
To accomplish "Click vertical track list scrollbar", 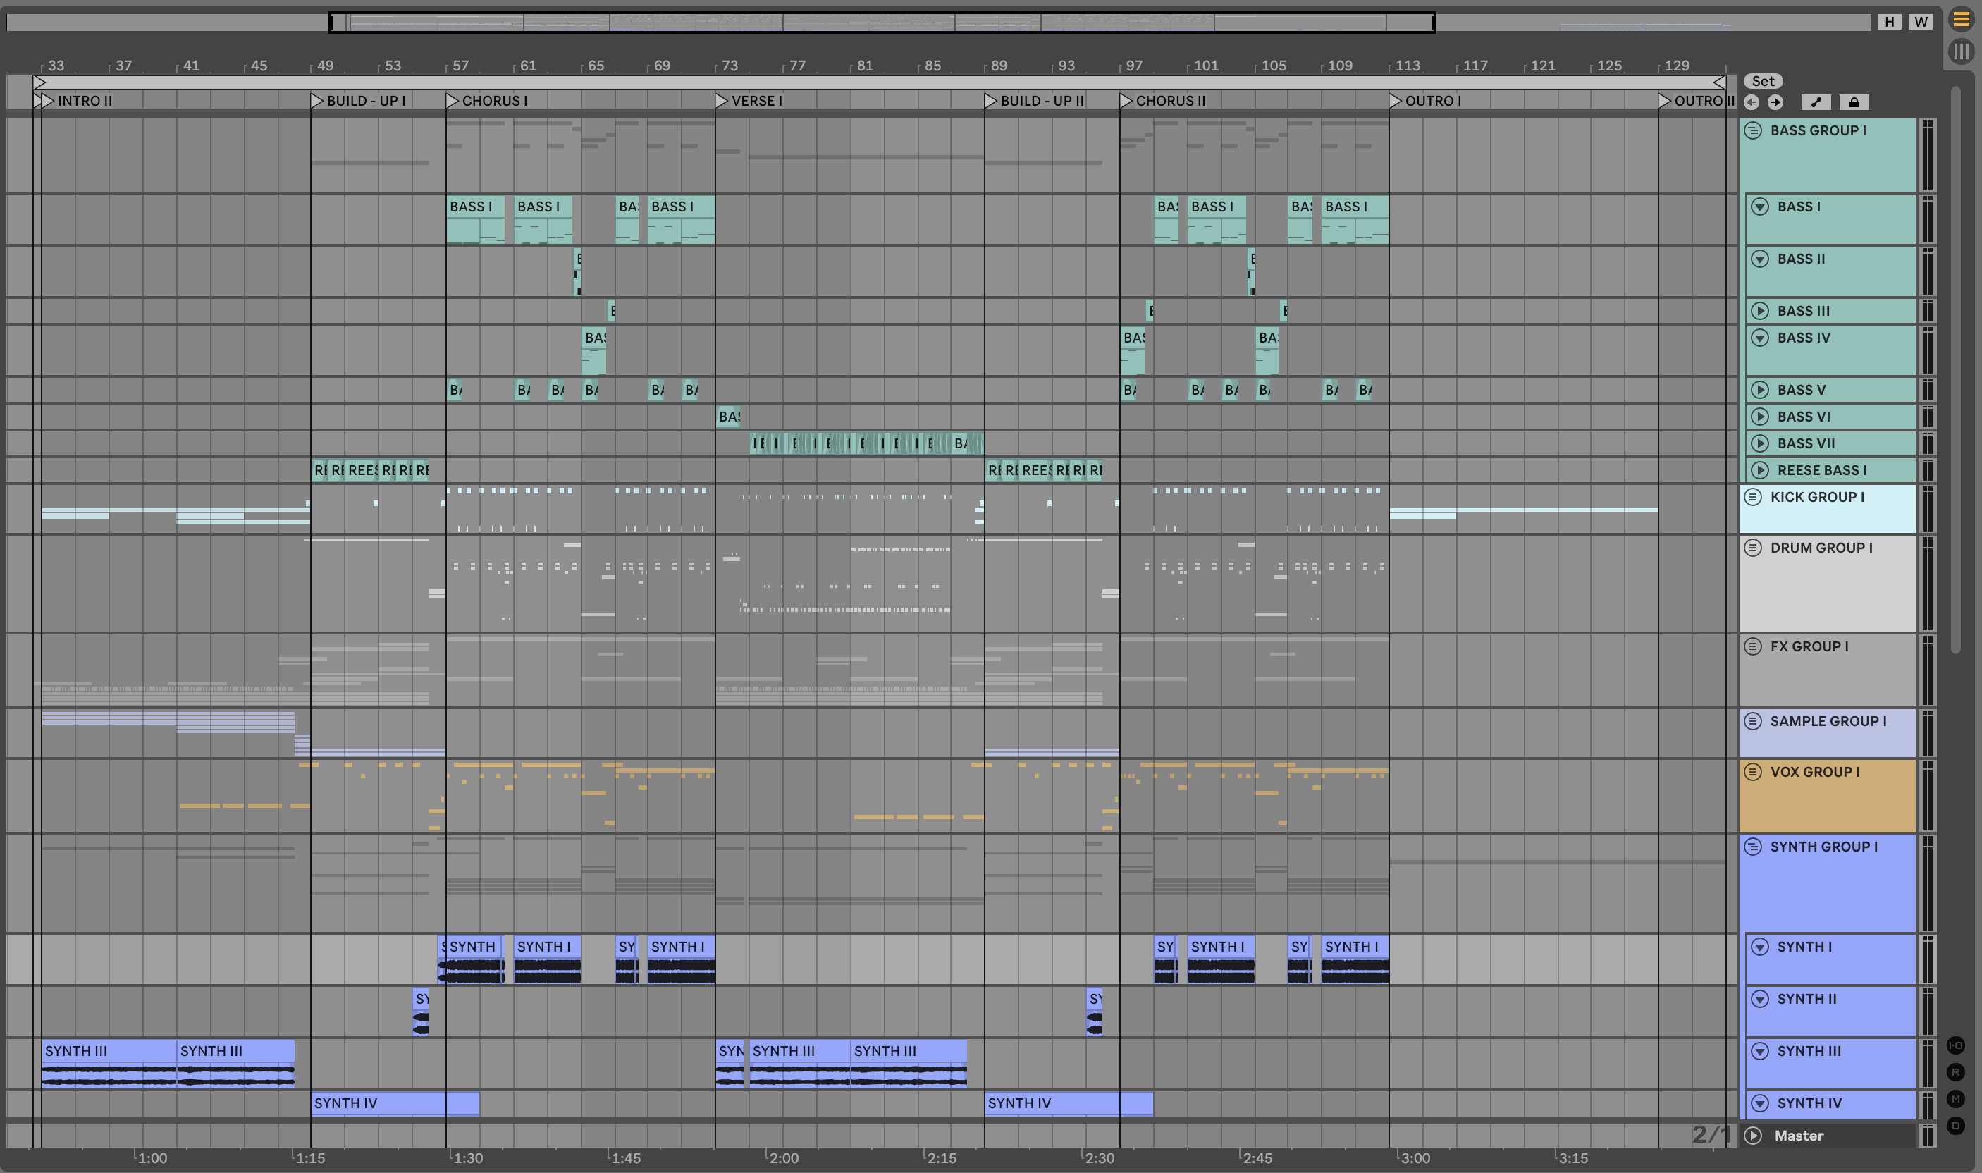I will click(x=1955, y=369).
